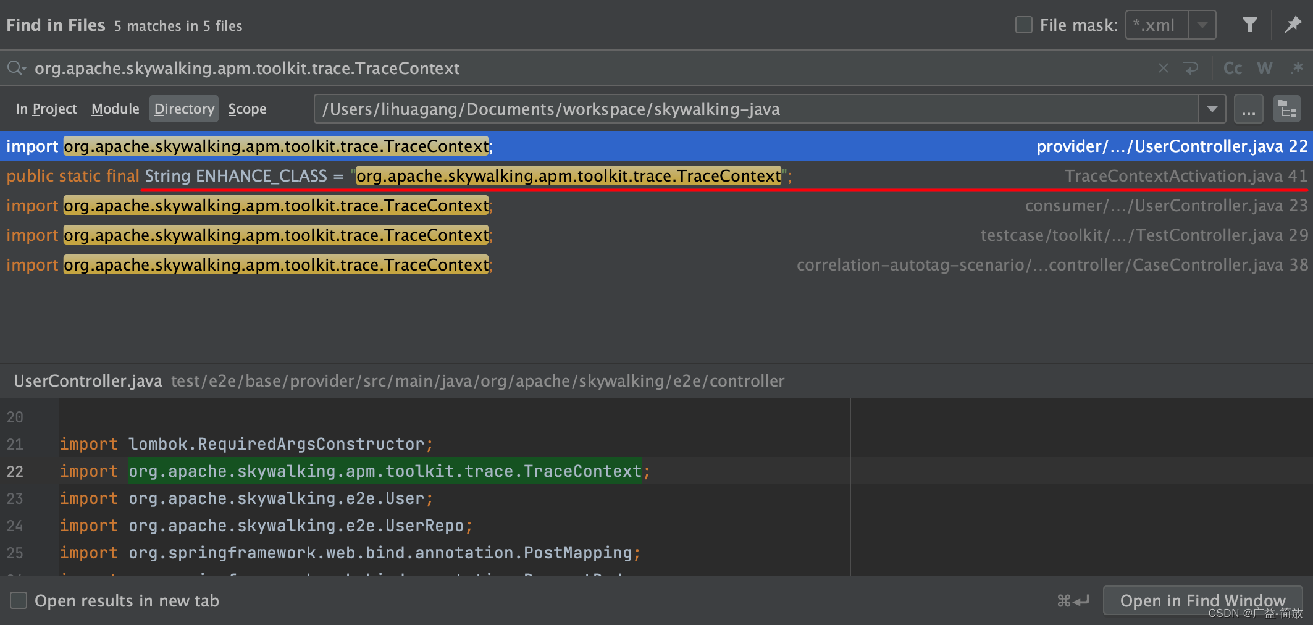
Task: Toggle Match Case (Cc) option
Action: [1233, 68]
